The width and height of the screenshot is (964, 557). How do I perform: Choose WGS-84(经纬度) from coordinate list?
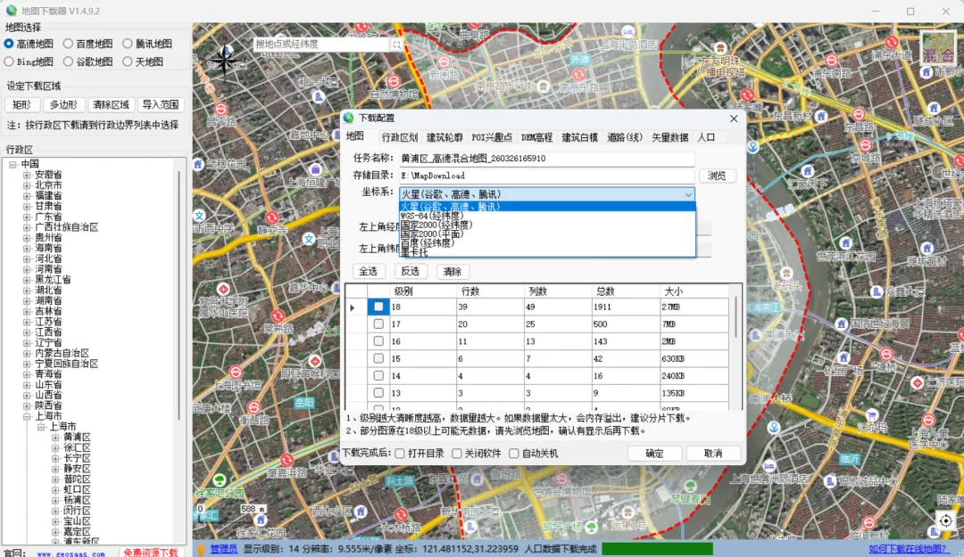[547, 217]
